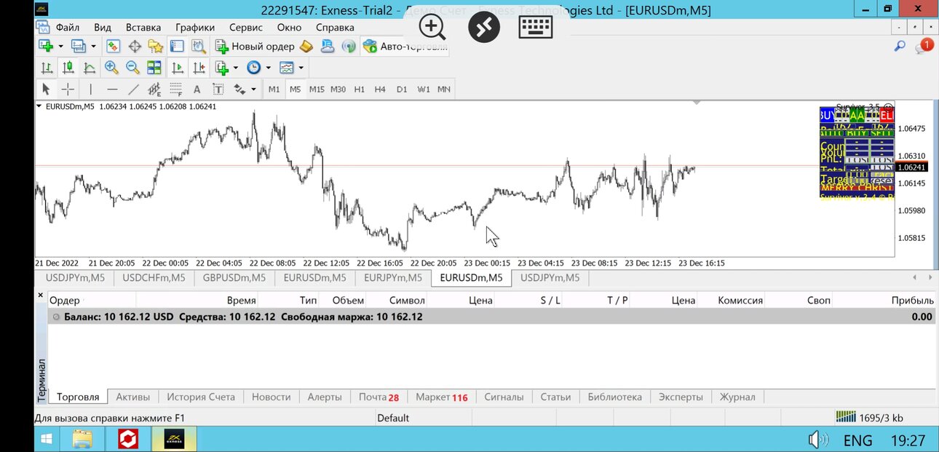Click the BUY button in Survivor panel

(826, 115)
